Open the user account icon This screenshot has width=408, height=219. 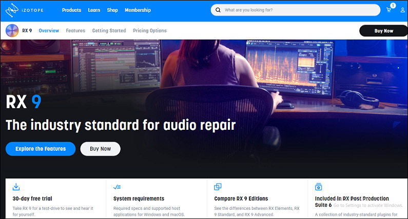click(402, 10)
